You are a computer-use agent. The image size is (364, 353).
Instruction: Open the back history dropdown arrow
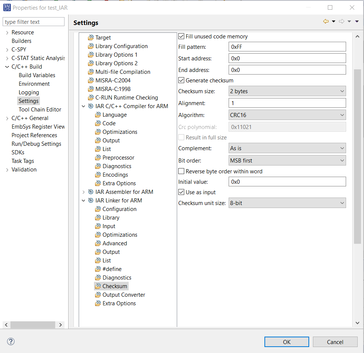coord(333,21)
